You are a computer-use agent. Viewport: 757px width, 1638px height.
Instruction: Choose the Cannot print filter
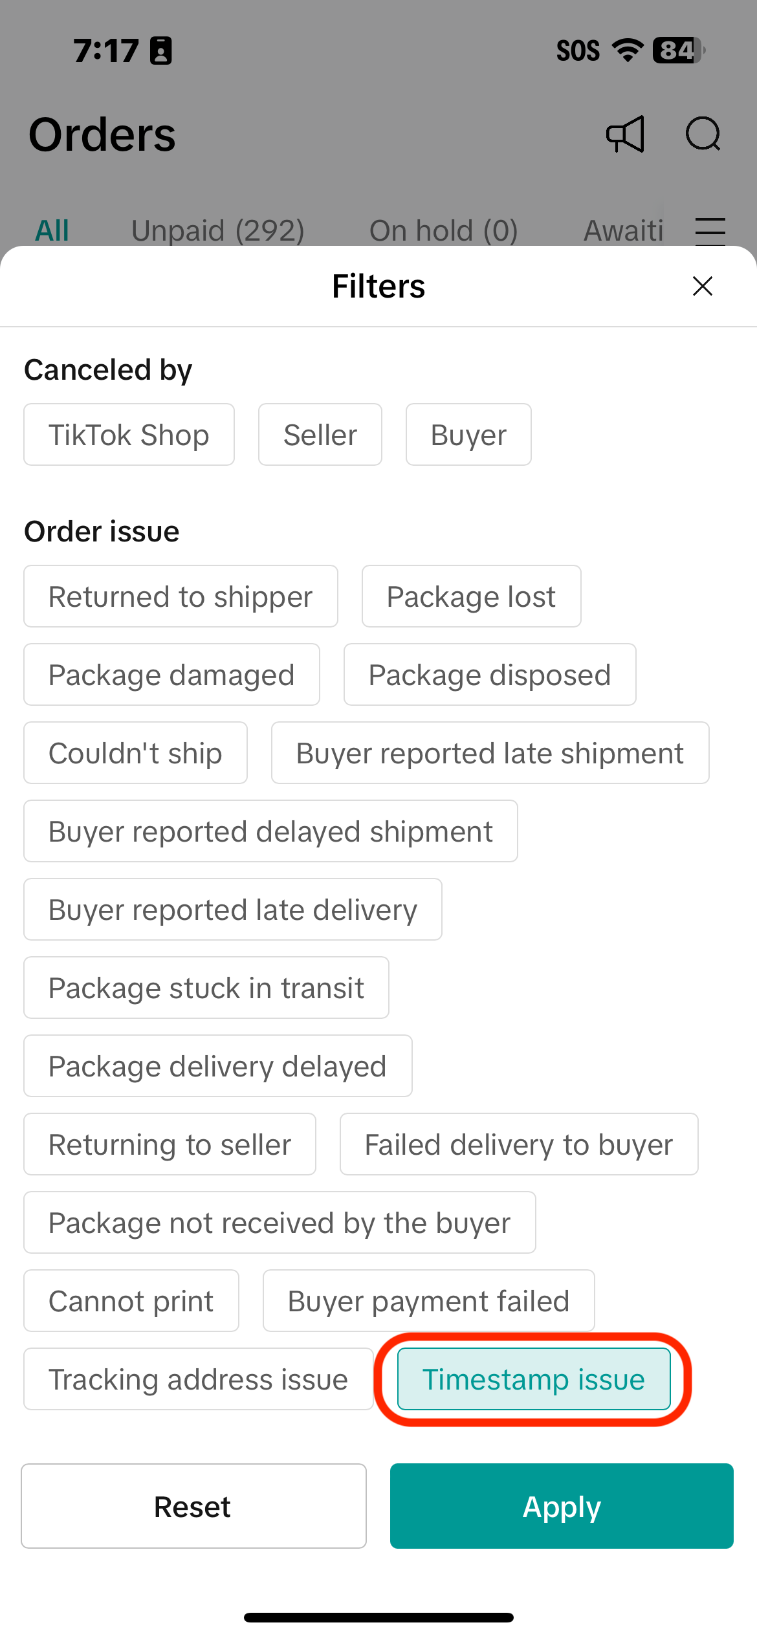click(x=131, y=1301)
